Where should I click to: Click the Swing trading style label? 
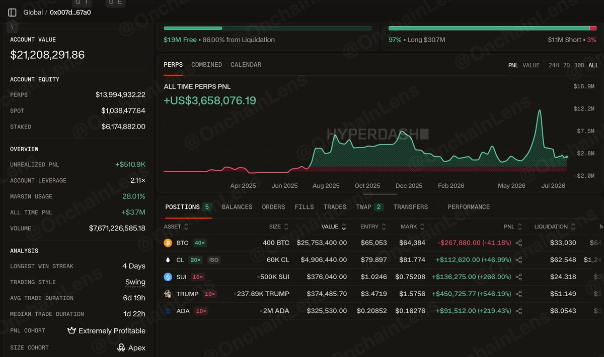pos(135,282)
